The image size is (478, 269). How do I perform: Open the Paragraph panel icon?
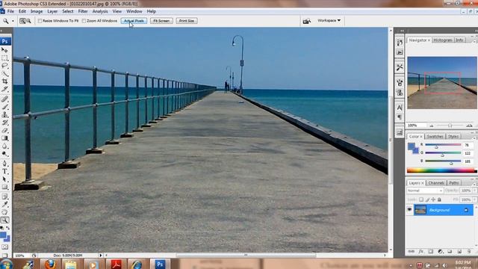[400, 117]
